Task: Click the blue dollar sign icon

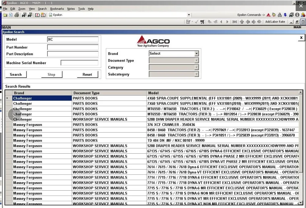Action: coord(285,15)
